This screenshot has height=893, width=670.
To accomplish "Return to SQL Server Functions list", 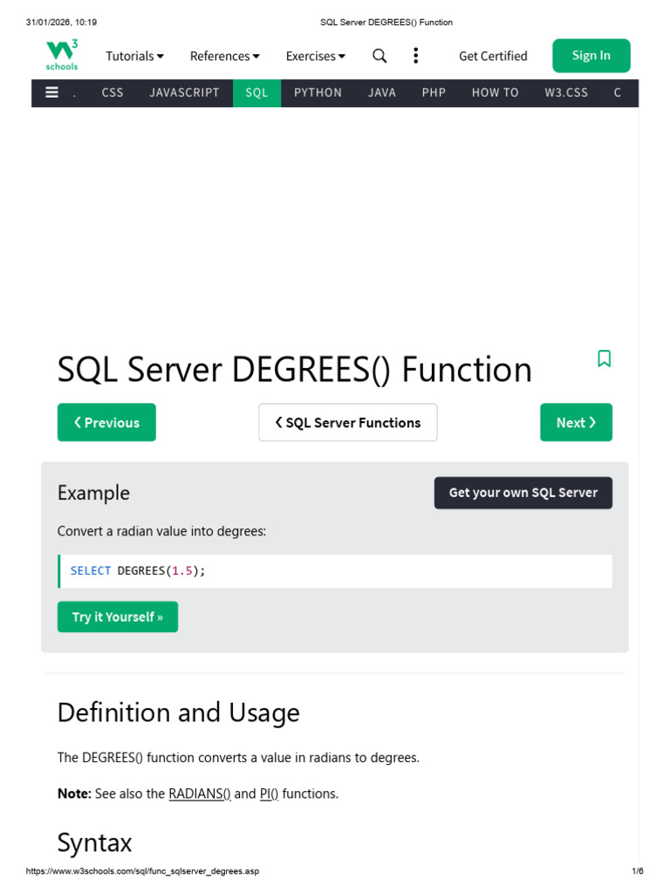I will pos(347,422).
